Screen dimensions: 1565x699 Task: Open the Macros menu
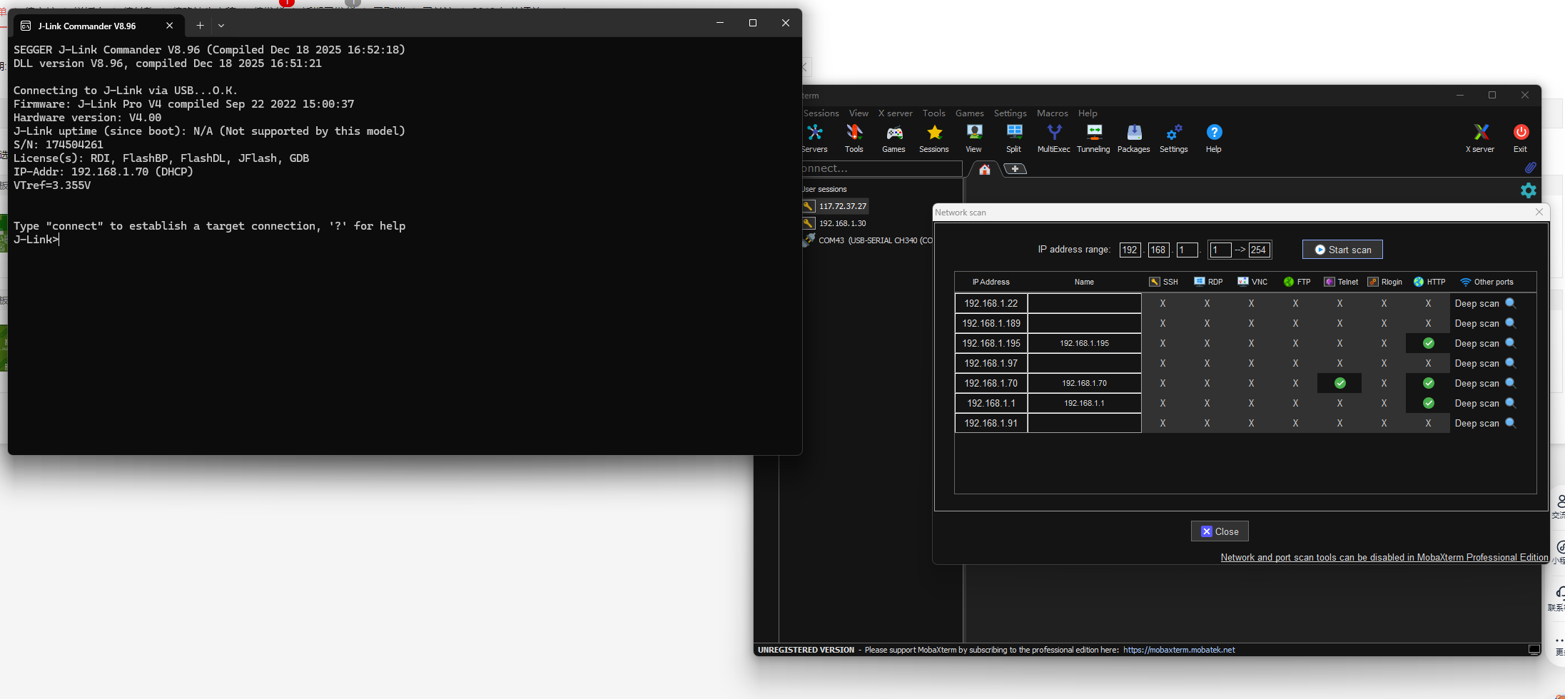(1052, 113)
